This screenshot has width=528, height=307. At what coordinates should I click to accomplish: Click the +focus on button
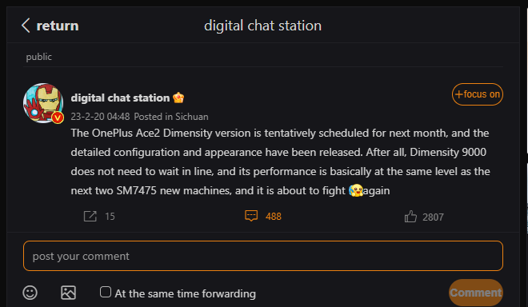(478, 94)
